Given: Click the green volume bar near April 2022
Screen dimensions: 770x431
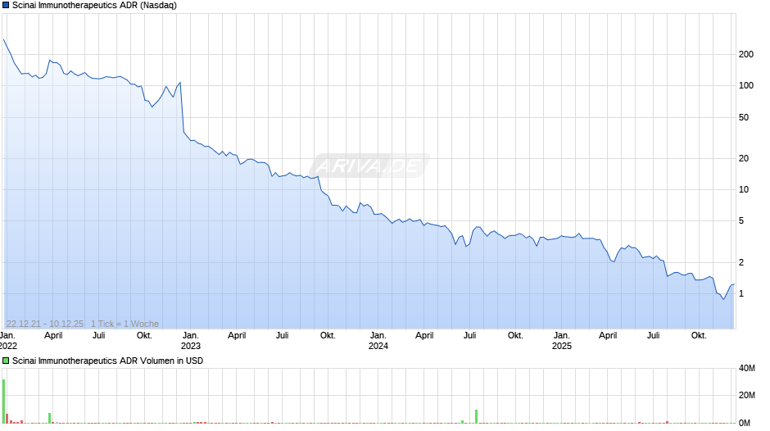Looking at the screenshot, I should coord(50,418).
